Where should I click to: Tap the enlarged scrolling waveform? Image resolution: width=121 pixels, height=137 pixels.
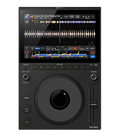[x=60, y=34]
